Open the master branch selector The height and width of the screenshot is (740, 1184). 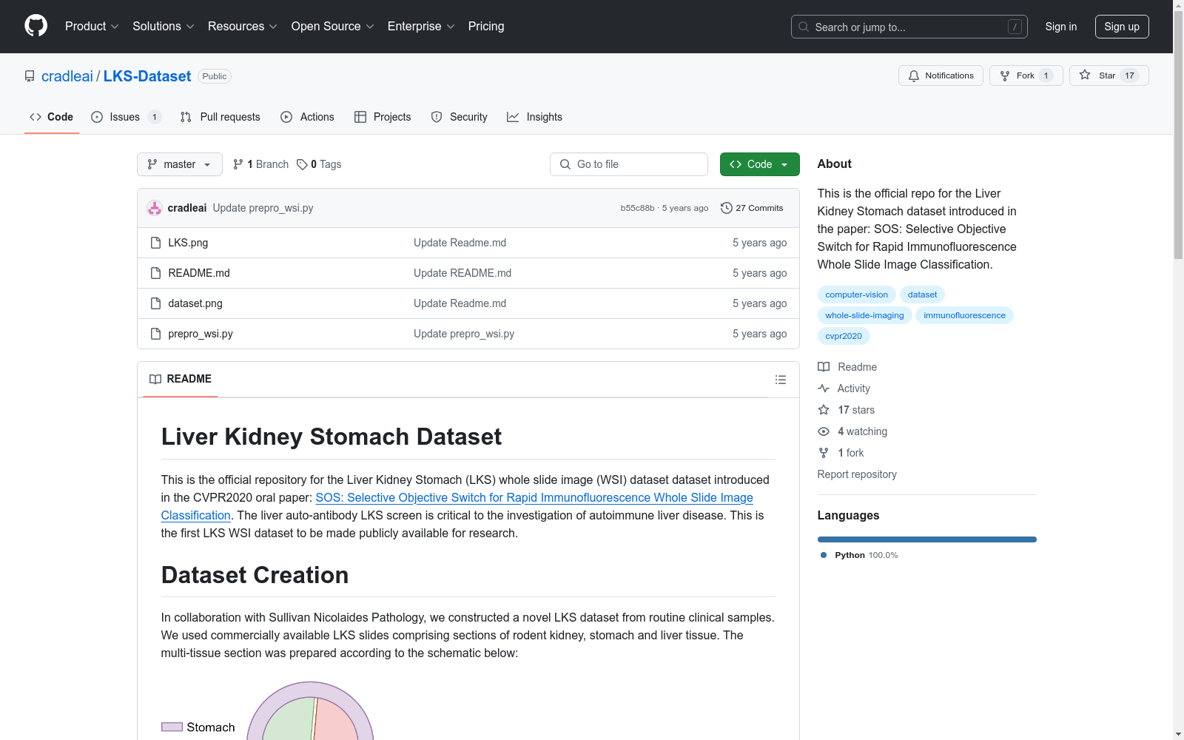click(x=180, y=164)
